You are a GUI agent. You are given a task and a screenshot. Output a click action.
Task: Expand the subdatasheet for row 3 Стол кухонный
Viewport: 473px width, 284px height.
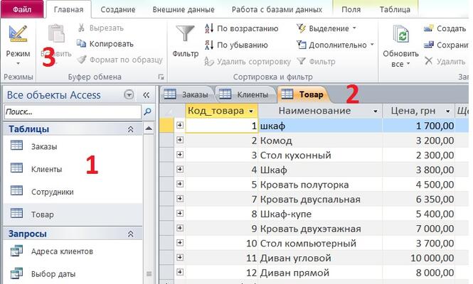pos(179,155)
